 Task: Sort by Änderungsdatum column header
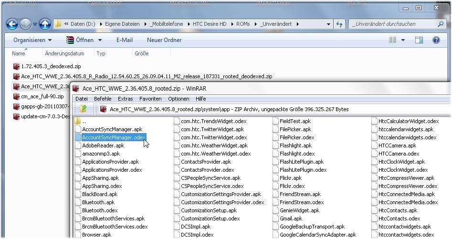click(64, 53)
